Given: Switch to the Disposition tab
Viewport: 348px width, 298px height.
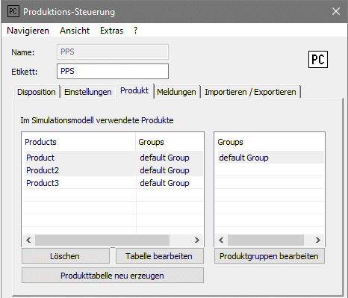Looking at the screenshot, I should (37, 92).
